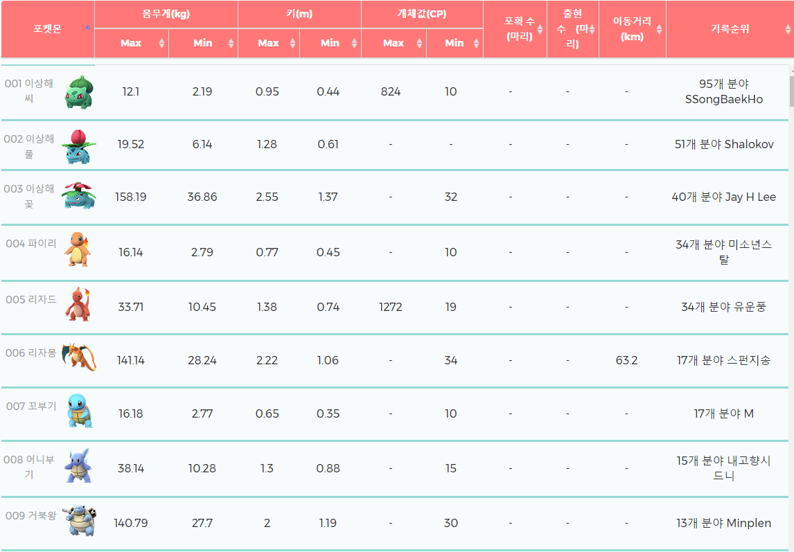Sort by 키 Min column
This screenshot has width=794, height=552.
tap(330, 43)
